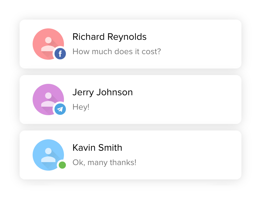The height and width of the screenshot is (199, 261).
Task: Click the Facebook badge on Richard's avatar
Action: pyautogui.click(x=60, y=54)
